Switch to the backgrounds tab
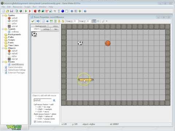The image size is (175, 131). tap(40, 26)
